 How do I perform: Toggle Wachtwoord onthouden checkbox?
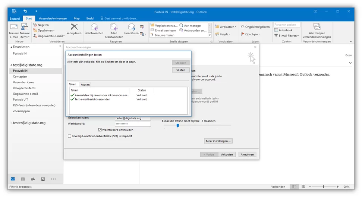click(100, 130)
